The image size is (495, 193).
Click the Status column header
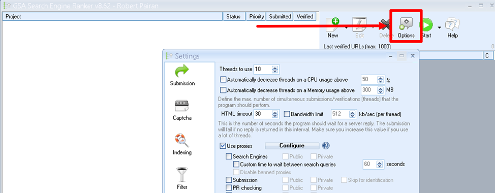pos(234,17)
